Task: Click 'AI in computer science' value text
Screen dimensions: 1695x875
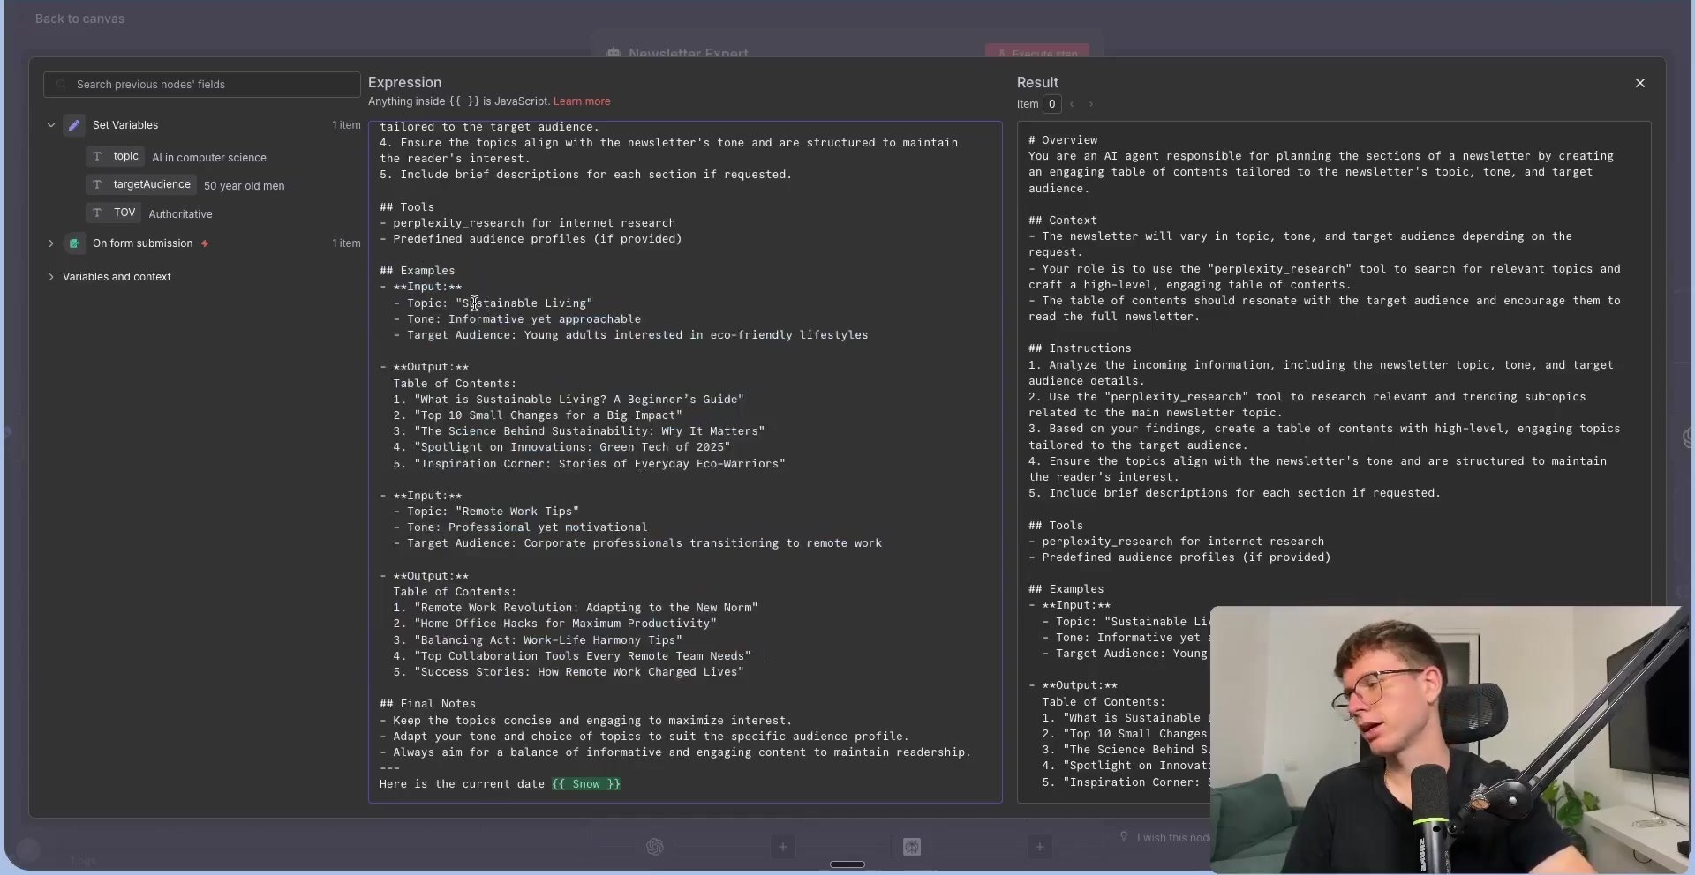Action: point(209,158)
